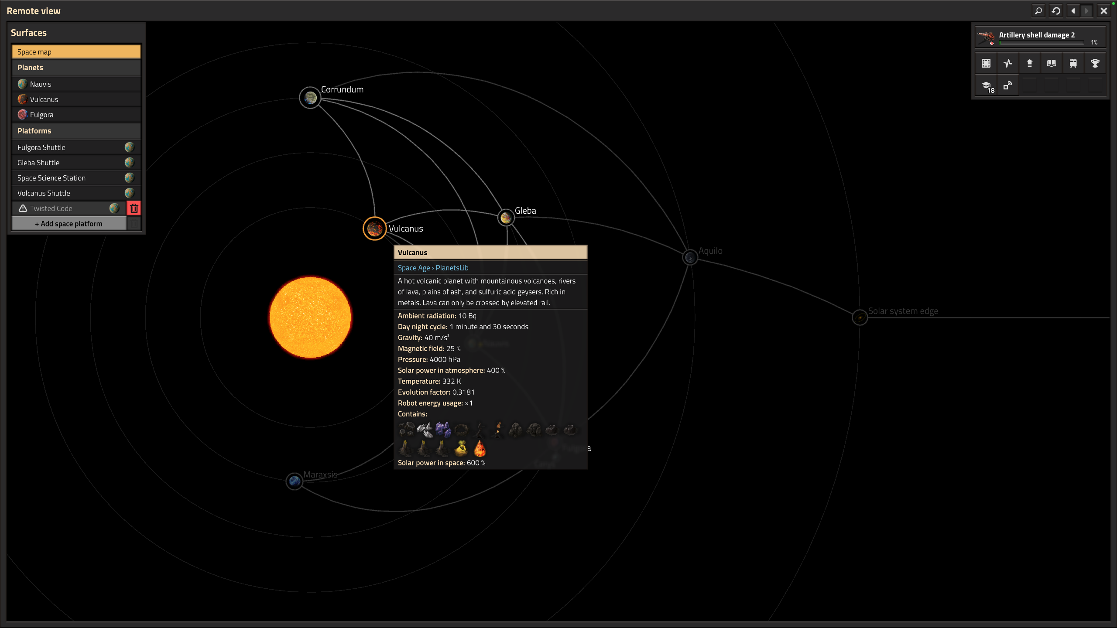Click the planet icon in Fulgora Shuttle row

point(129,147)
